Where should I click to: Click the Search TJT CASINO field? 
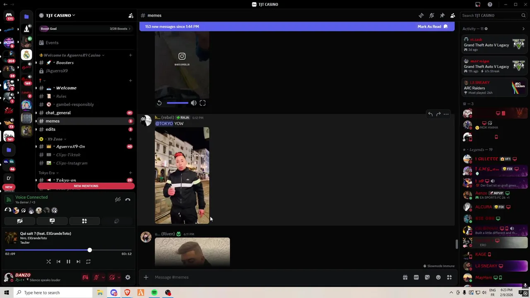(x=493, y=15)
